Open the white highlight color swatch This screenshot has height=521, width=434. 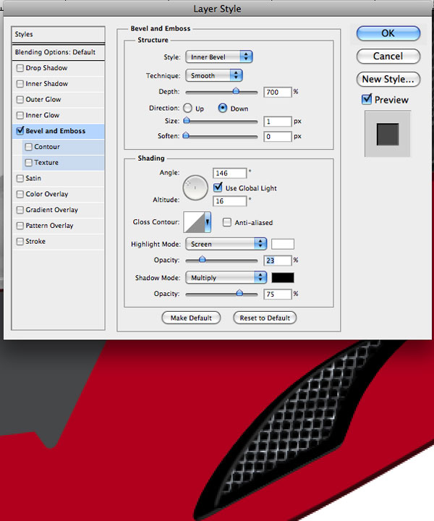click(283, 244)
